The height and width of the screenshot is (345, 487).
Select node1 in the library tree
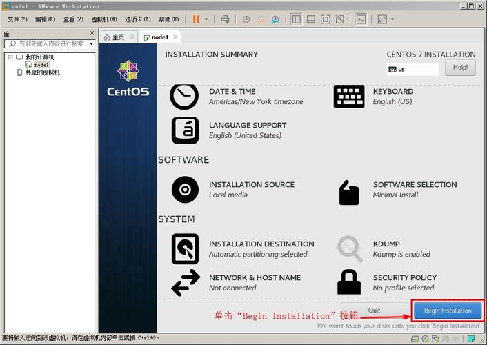point(41,65)
